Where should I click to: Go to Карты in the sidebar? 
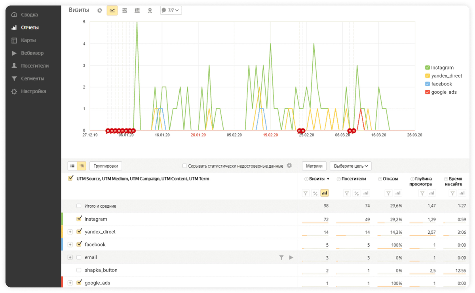click(23, 40)
